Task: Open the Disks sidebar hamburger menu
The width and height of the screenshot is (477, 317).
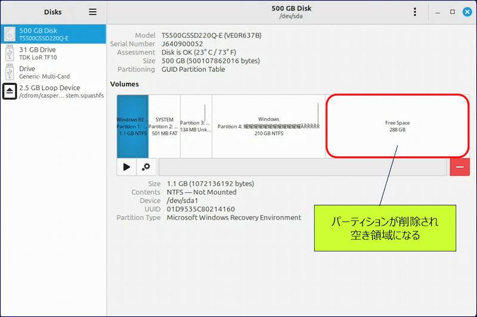Action: tap(92, 12)
